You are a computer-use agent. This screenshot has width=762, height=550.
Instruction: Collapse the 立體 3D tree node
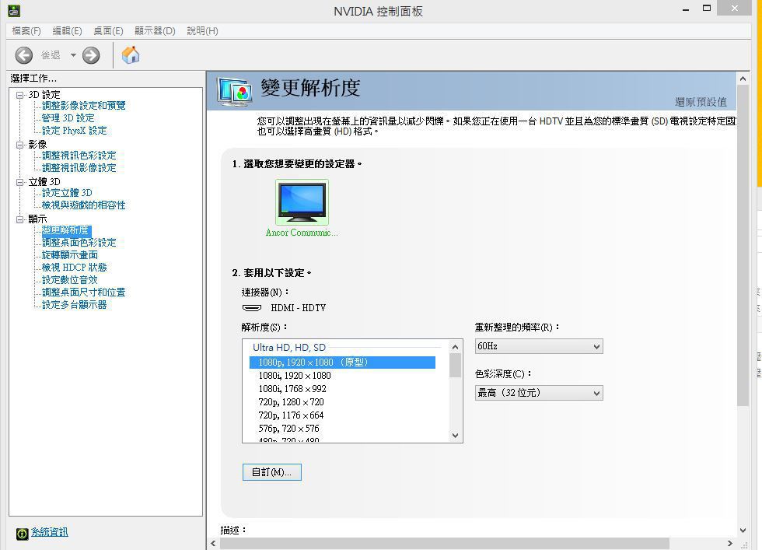pos(20,182)
